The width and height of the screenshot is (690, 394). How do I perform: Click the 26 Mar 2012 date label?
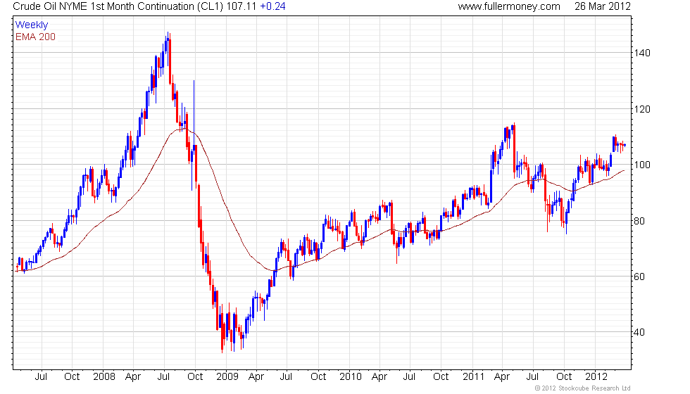click(x=603, y=6)
